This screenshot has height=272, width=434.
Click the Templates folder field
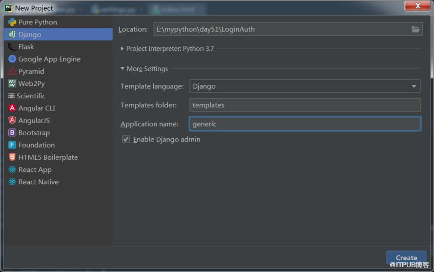coord(305,105)
